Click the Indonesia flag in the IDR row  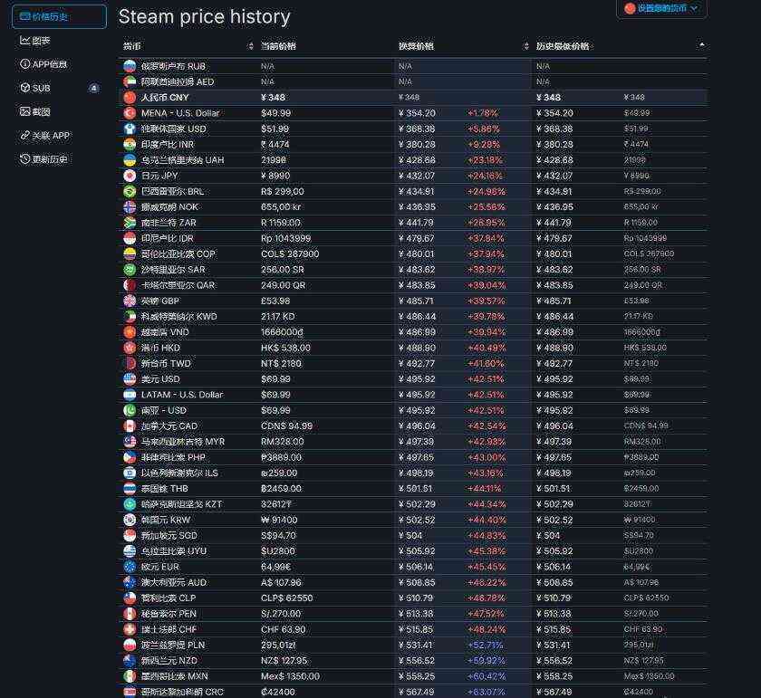130,238
